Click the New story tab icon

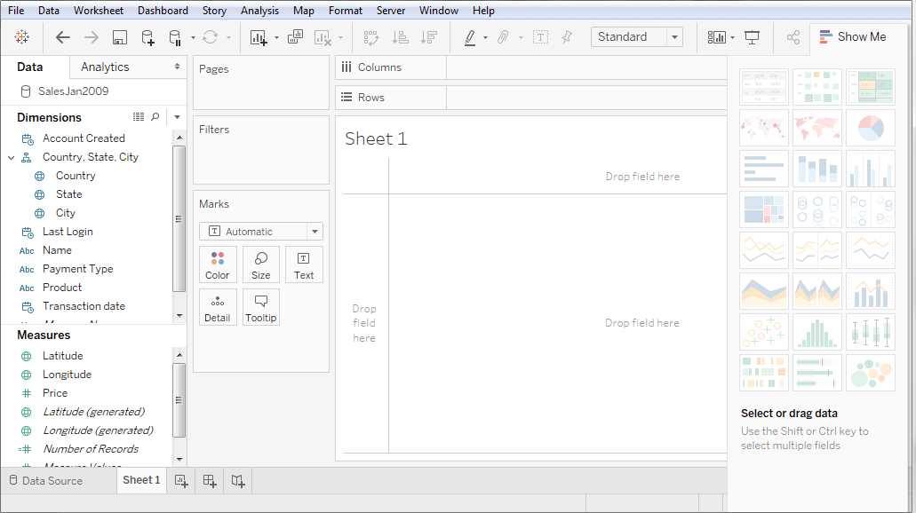click(238, 481)
